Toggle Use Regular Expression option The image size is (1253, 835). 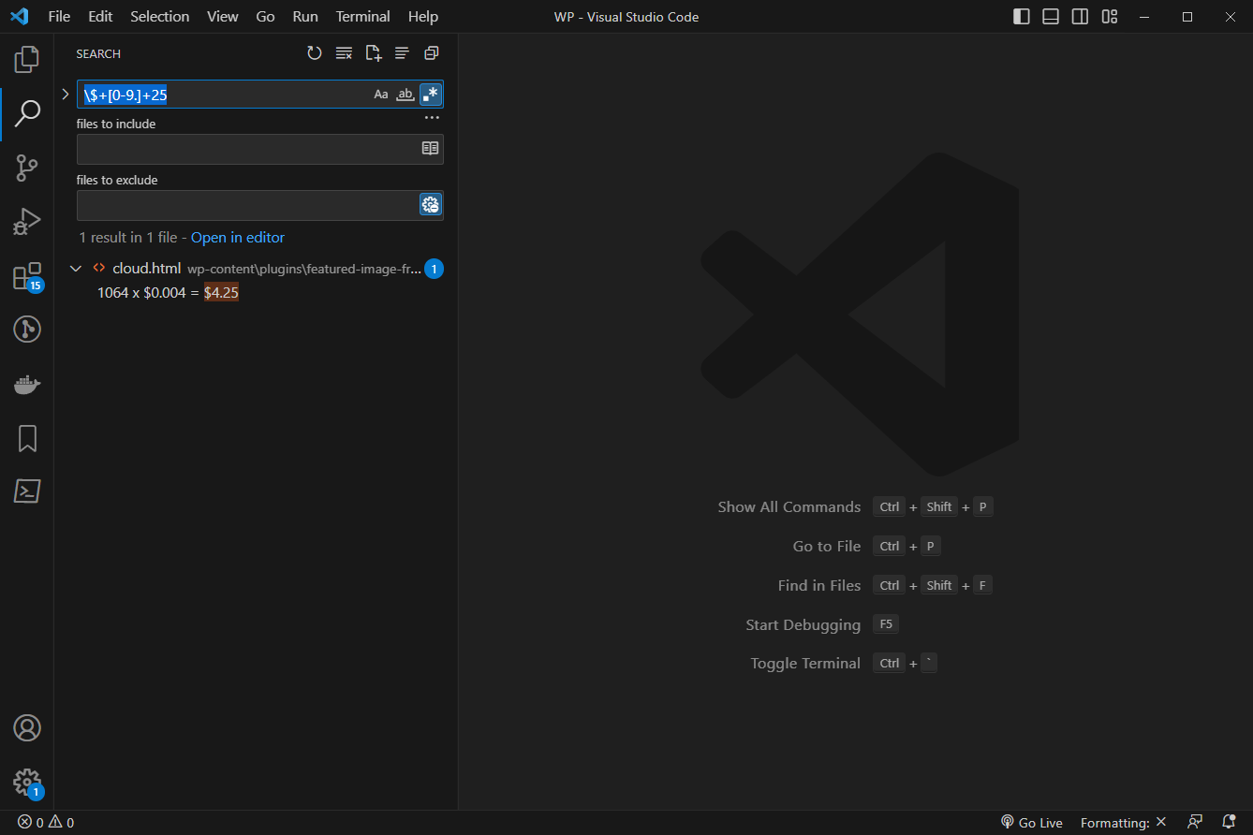tap(430, 94)
